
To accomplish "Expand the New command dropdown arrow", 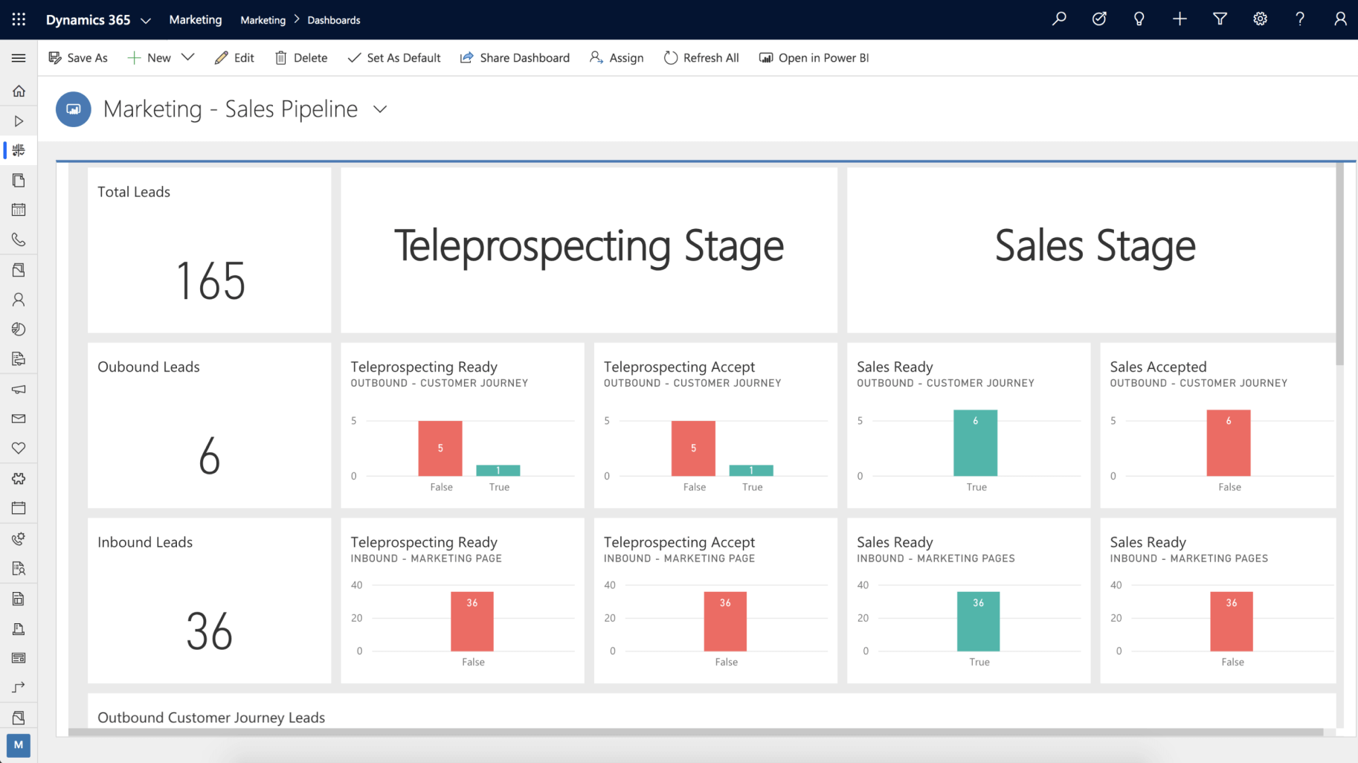I will click(188, 57).
